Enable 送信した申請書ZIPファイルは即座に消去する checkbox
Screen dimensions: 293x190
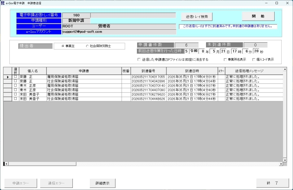pos(139,59)
